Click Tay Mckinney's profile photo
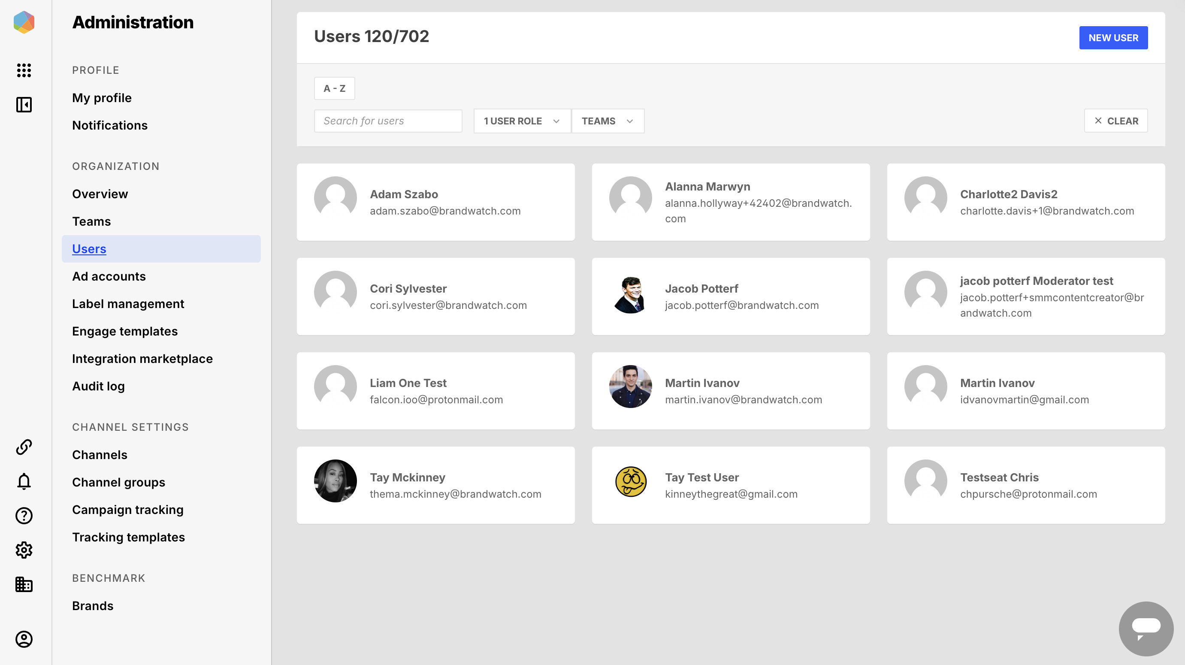Screen dimensions: 1185x665 [336, 481]
